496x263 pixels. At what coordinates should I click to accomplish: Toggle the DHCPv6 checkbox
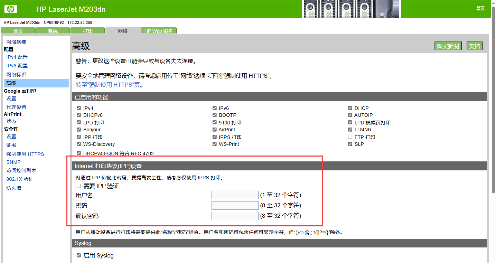[79, 115]
